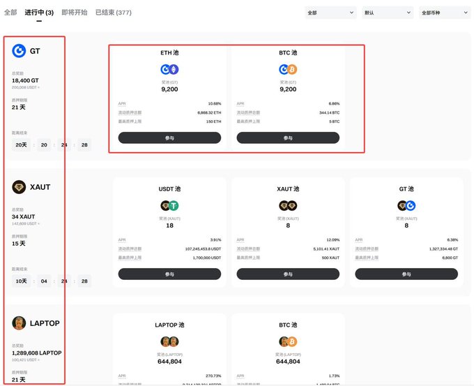Click the 107,245,453.8 USDT staked total
Image resolution: width=474 pixels, height=386 pixels.
tap(203, 249)
